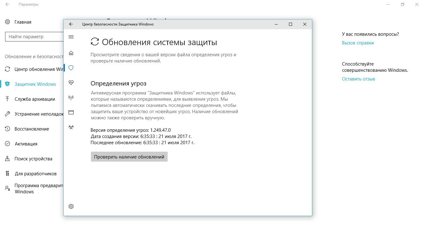Click the Служба архивации upload icon
Viewport: 424px width, 225px height.
click(7, 99)
